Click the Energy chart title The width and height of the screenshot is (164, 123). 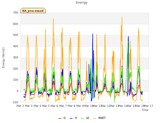tap(82, 3)
